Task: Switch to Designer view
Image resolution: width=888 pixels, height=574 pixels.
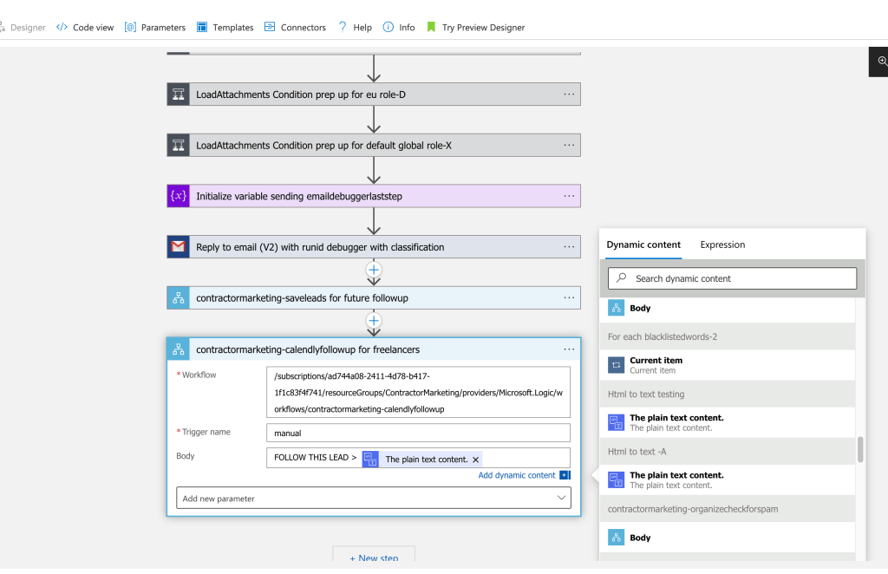Action: [x=23, y=27]
